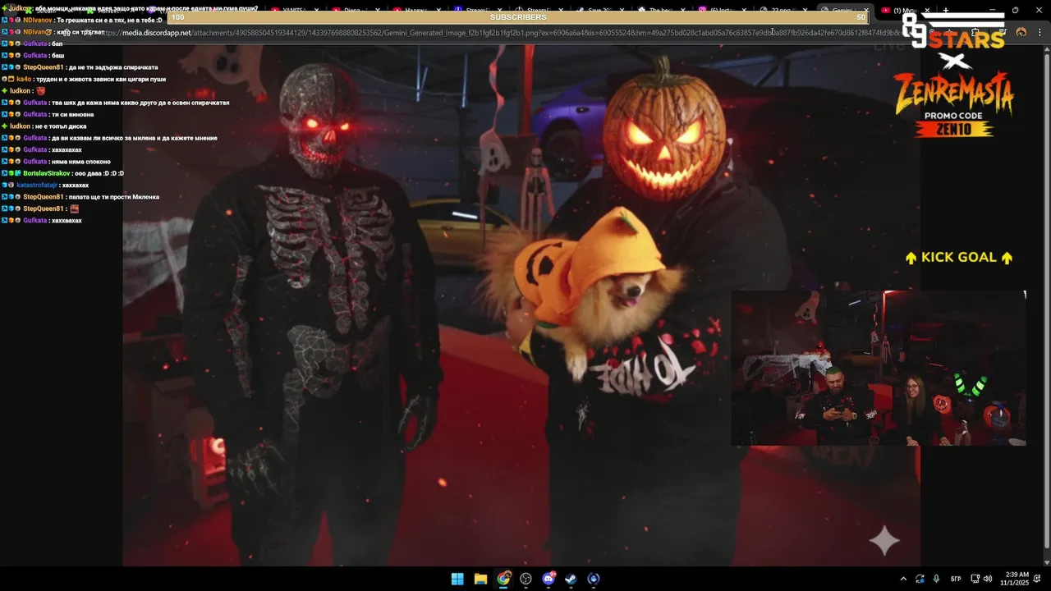Click the KICK GOAL overlay label

pyautogui.click(x=958, y=257)
